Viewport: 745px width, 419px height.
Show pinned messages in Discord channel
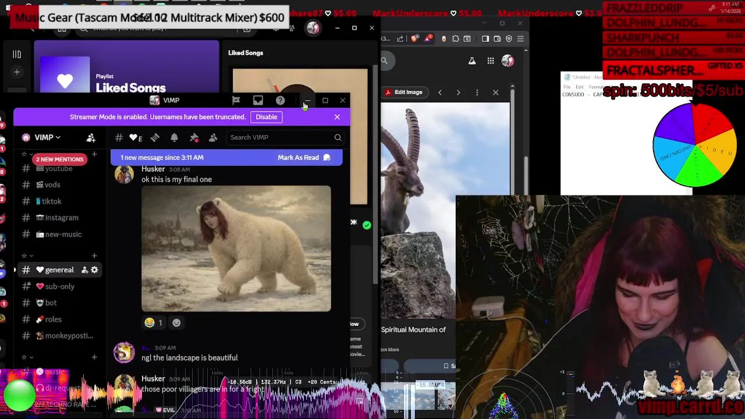[x=194, y=137]
